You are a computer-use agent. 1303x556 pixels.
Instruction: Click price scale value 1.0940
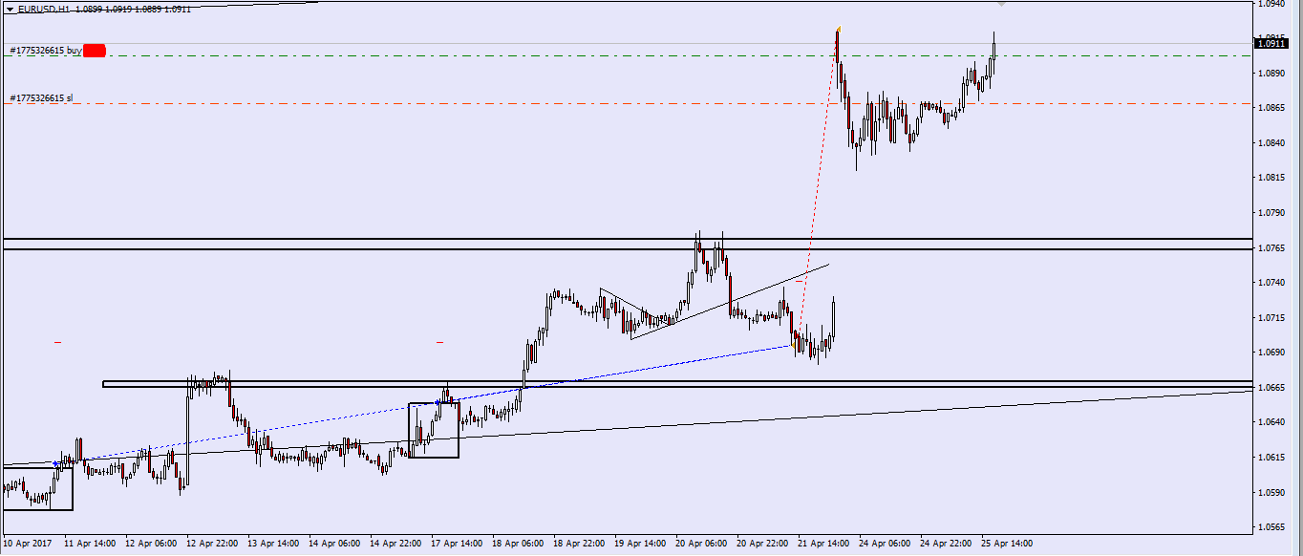(1271, 5)
